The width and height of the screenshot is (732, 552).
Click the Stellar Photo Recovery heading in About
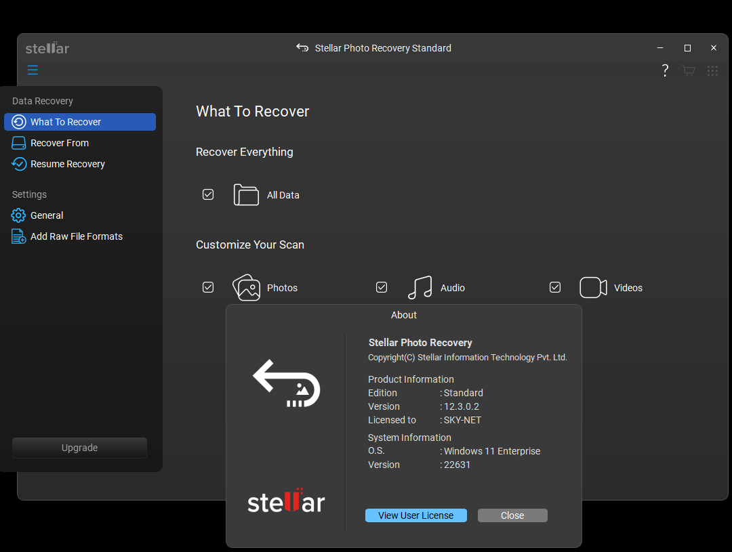tap(420, 343)
